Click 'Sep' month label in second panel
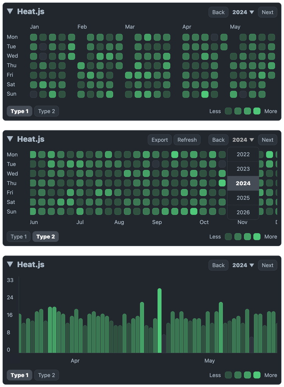Image resolution: width=284 pixels, height=387 pixels. pos(157,222)
